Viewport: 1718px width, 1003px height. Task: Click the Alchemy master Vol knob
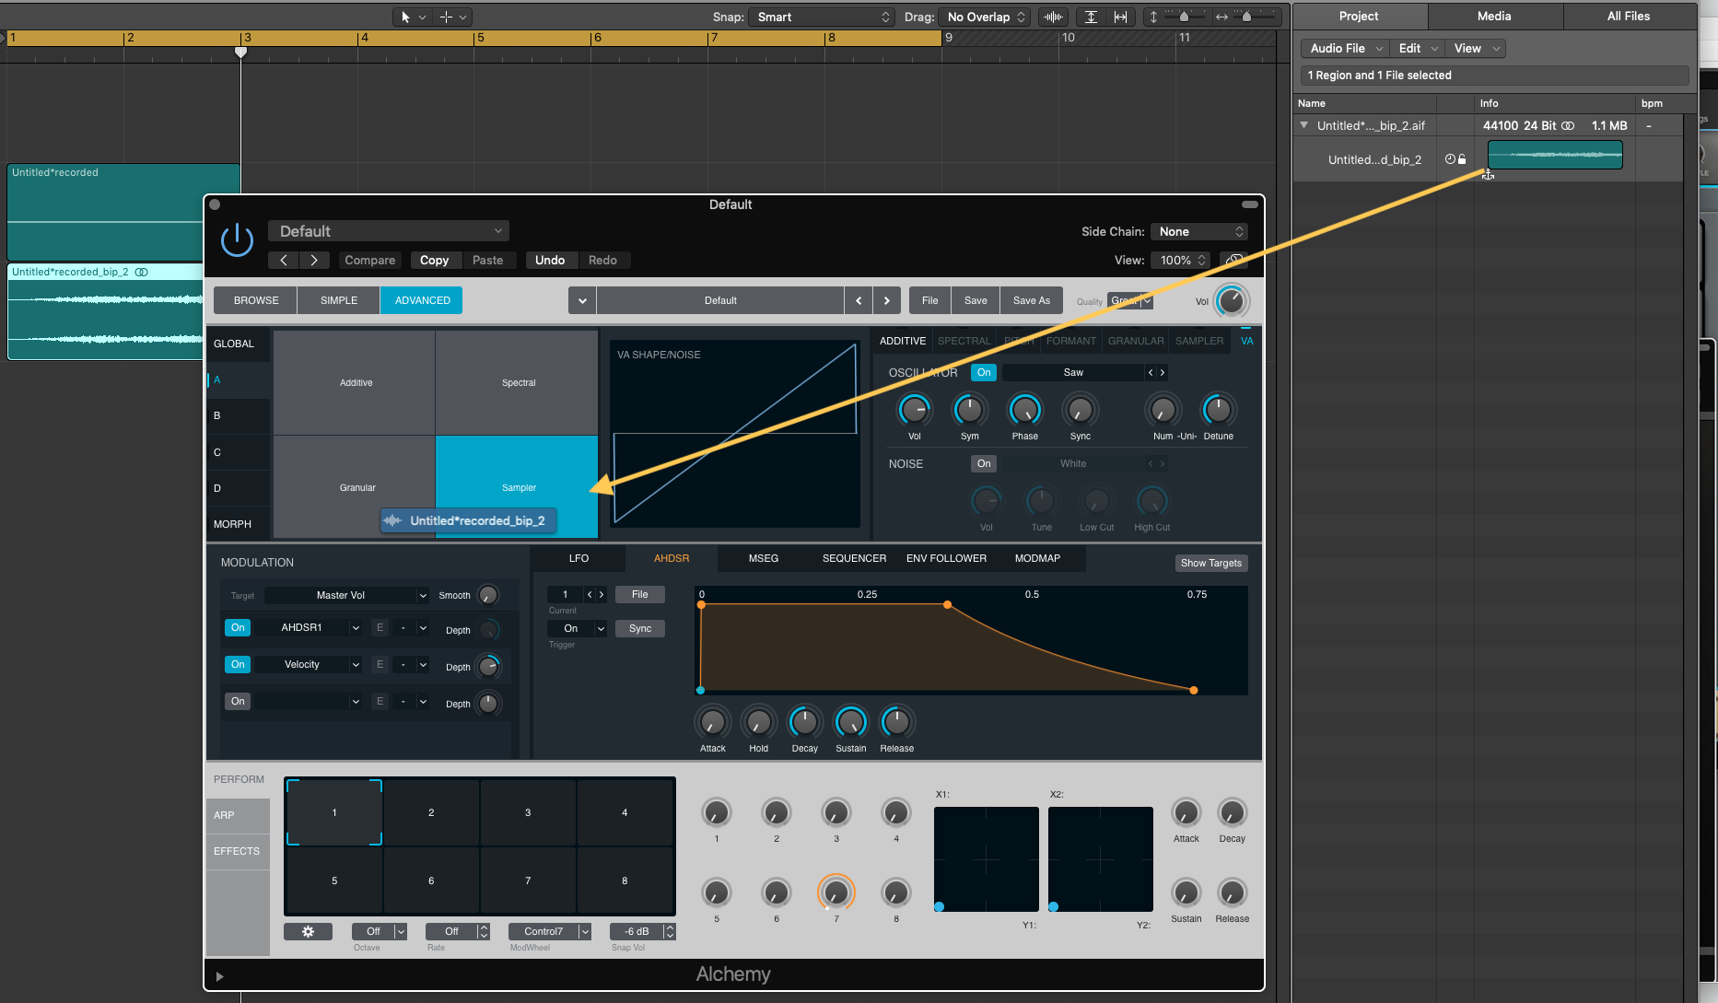(x=1232, y=301)
